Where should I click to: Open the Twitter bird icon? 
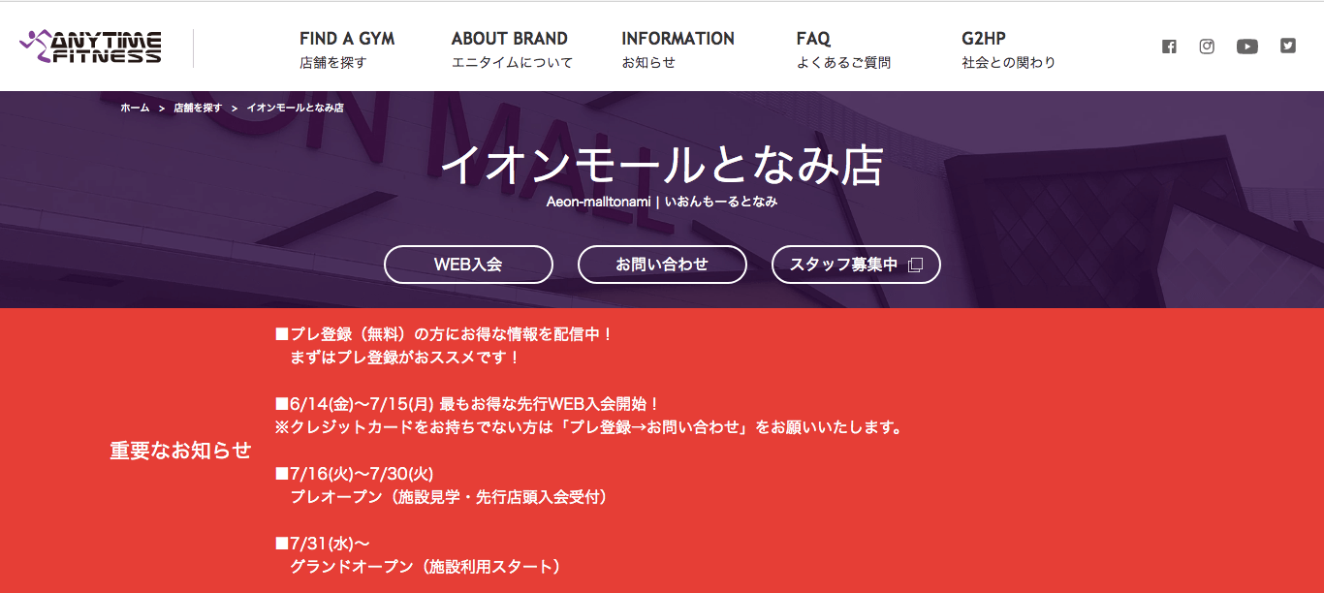(1287, 46)
